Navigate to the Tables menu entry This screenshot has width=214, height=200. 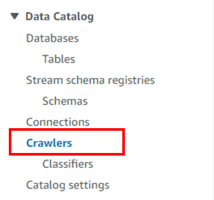[x=59, y=59]
